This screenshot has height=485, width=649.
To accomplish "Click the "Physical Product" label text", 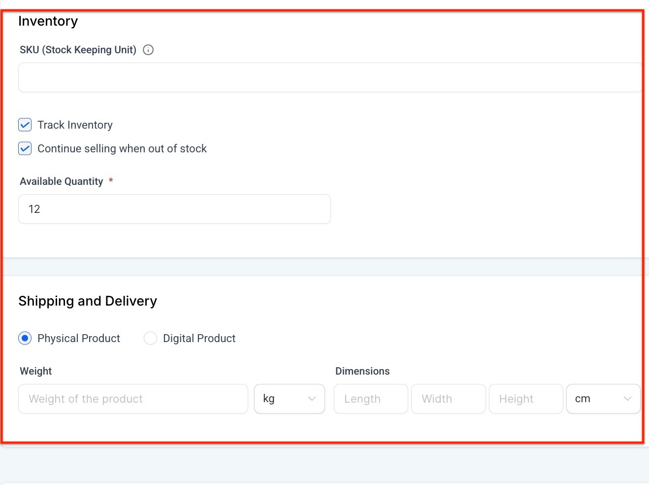I will point(79,339).
